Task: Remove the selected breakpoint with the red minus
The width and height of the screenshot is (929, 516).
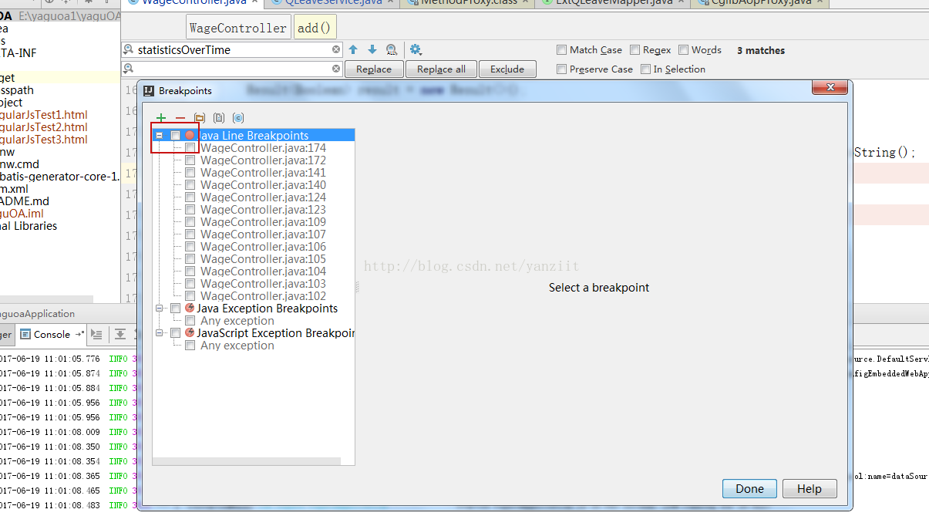Action: tap(180, 118)
